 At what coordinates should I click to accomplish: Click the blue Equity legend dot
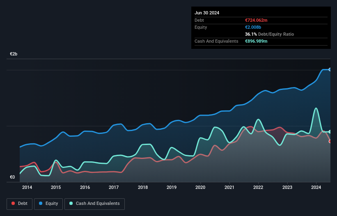tap(41, 203)
